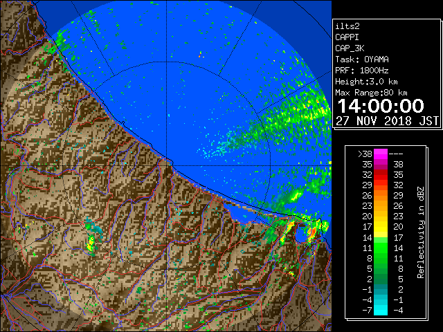Viewport: 443px width, 332px height.
Task: Click the "CAP_3K" text line
Action: click(350, 48)
